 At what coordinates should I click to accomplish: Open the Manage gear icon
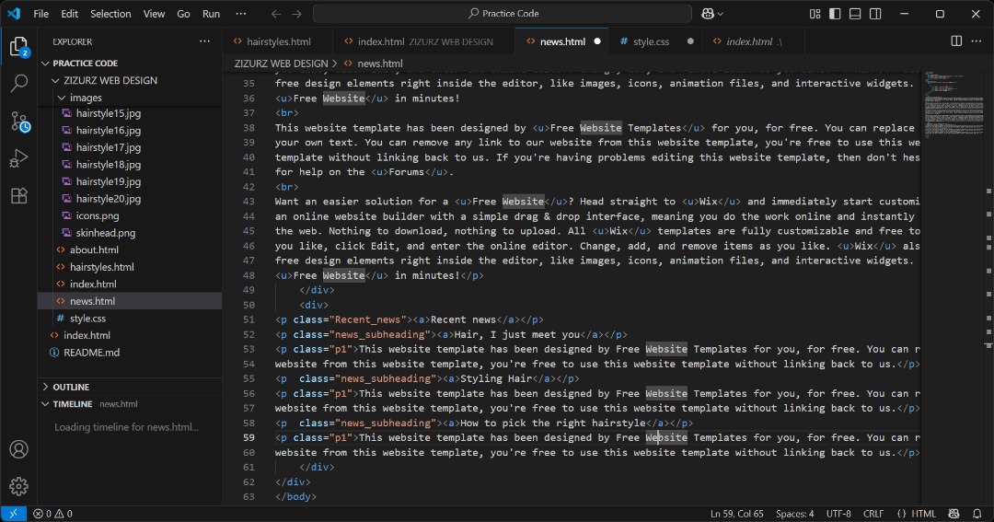(19, 486)
